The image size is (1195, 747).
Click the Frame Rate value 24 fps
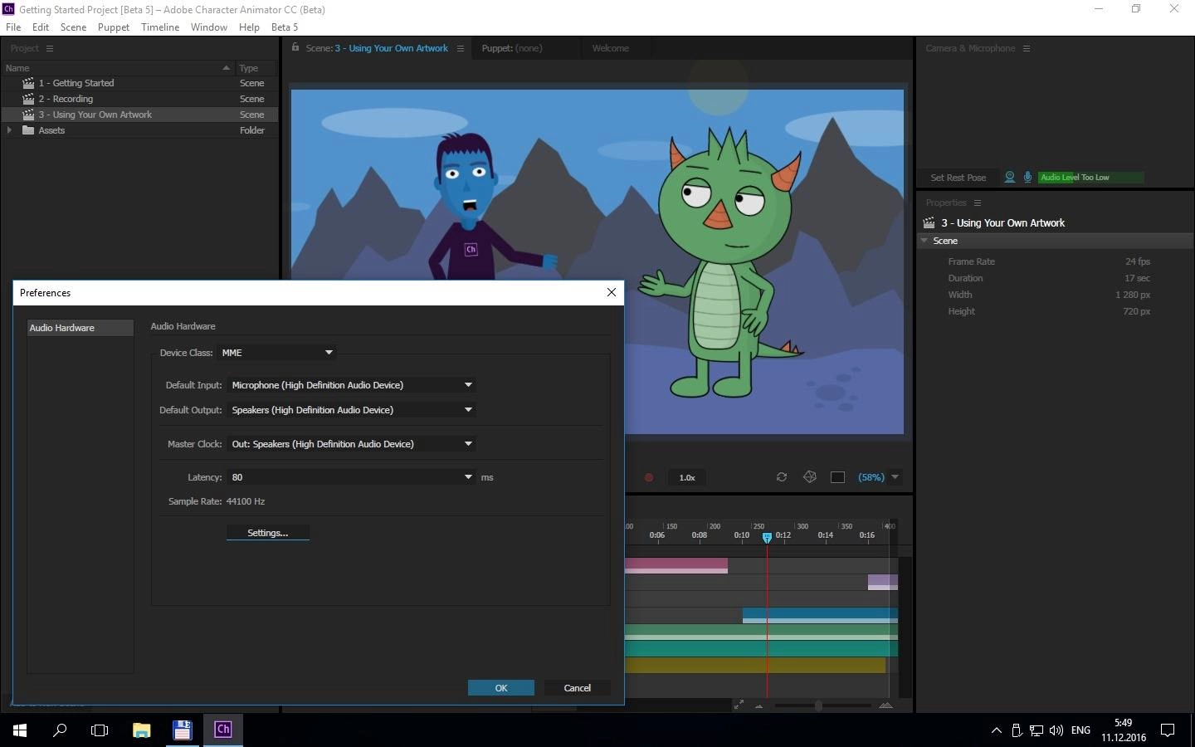[1138, 261]
